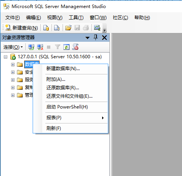
Task: Click the script icon with red X
Action: click(75, 47)
